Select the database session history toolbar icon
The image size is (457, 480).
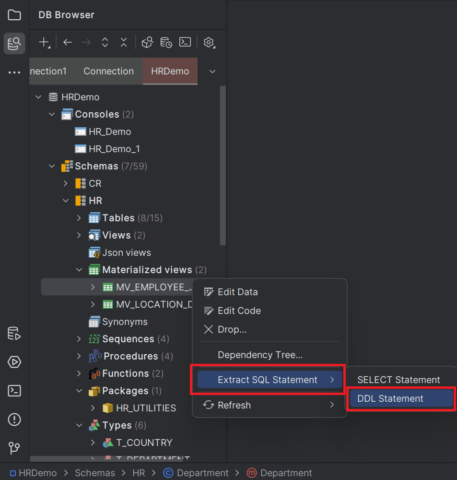166,42
